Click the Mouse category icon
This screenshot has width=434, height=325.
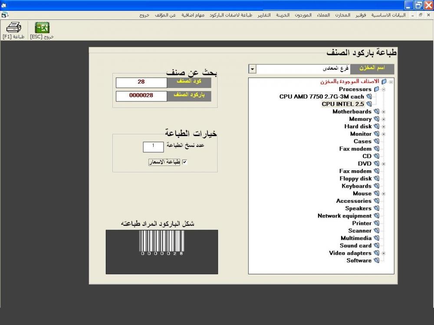tap(376, 193)
